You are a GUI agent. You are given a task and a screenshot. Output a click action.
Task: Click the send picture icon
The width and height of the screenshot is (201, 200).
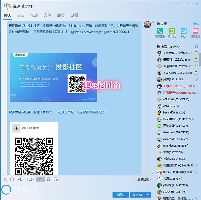click(x=29, y=179)
